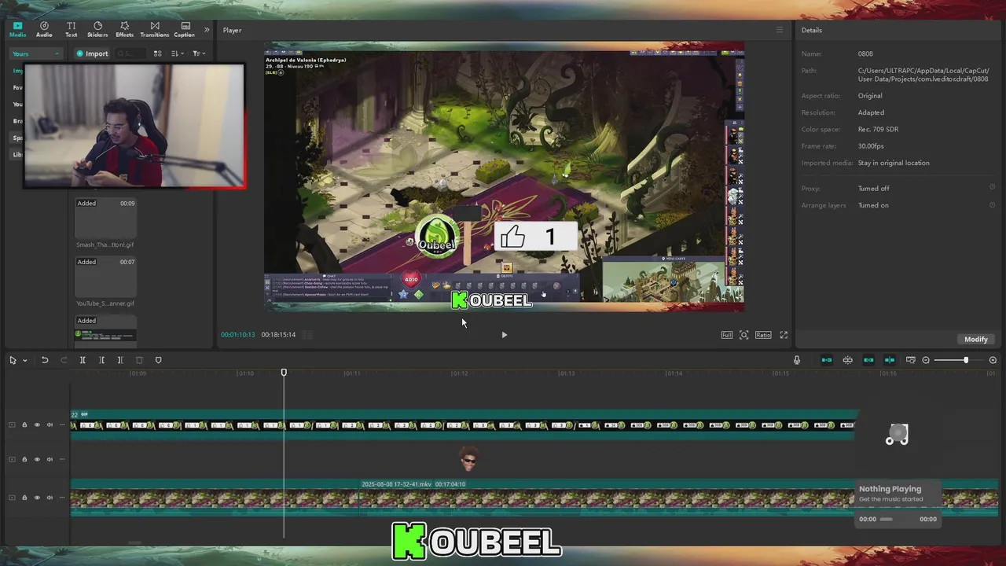Hide the sticker face track
Screen dimensions: 1006x566
coord(37,459)
